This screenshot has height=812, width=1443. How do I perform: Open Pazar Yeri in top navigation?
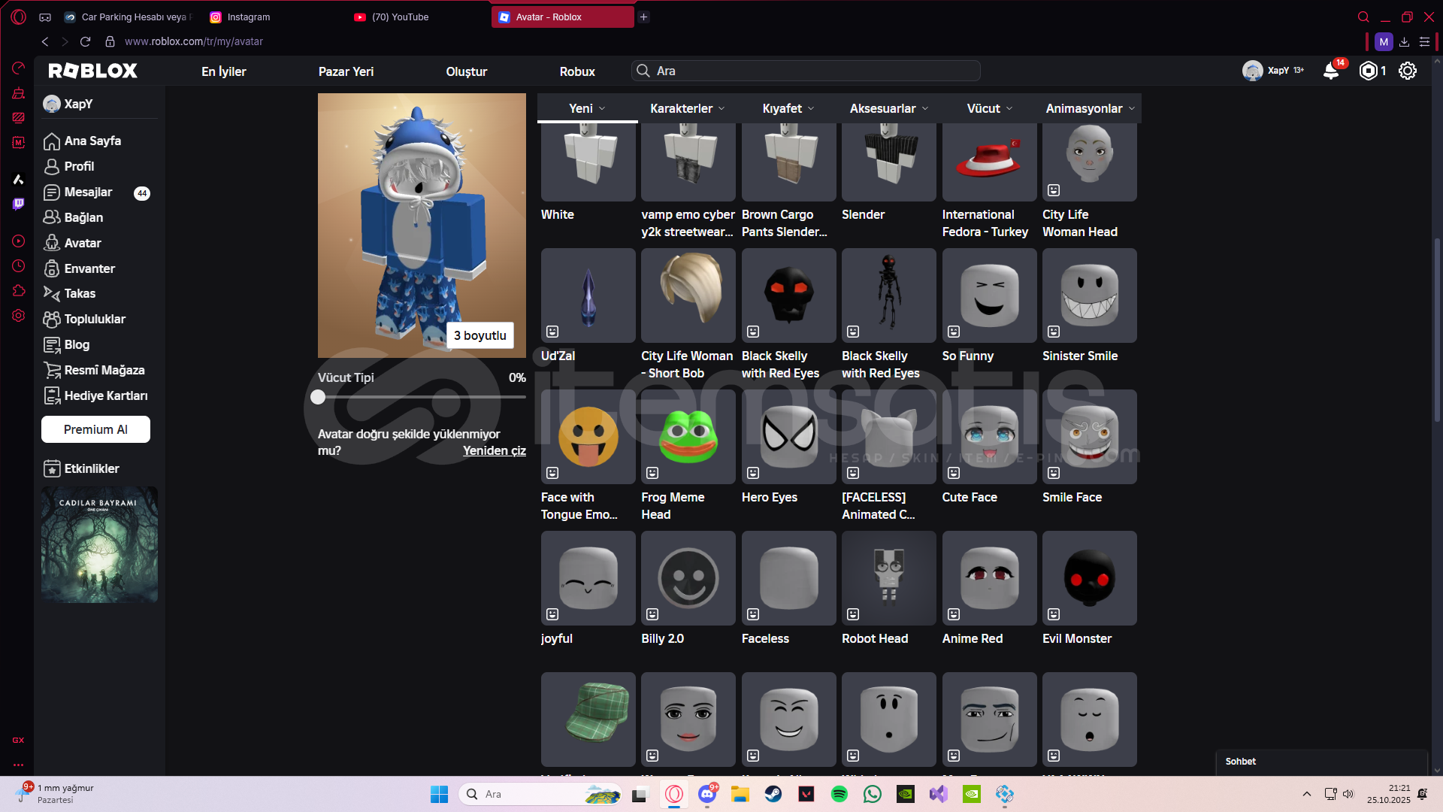[346, 71]
